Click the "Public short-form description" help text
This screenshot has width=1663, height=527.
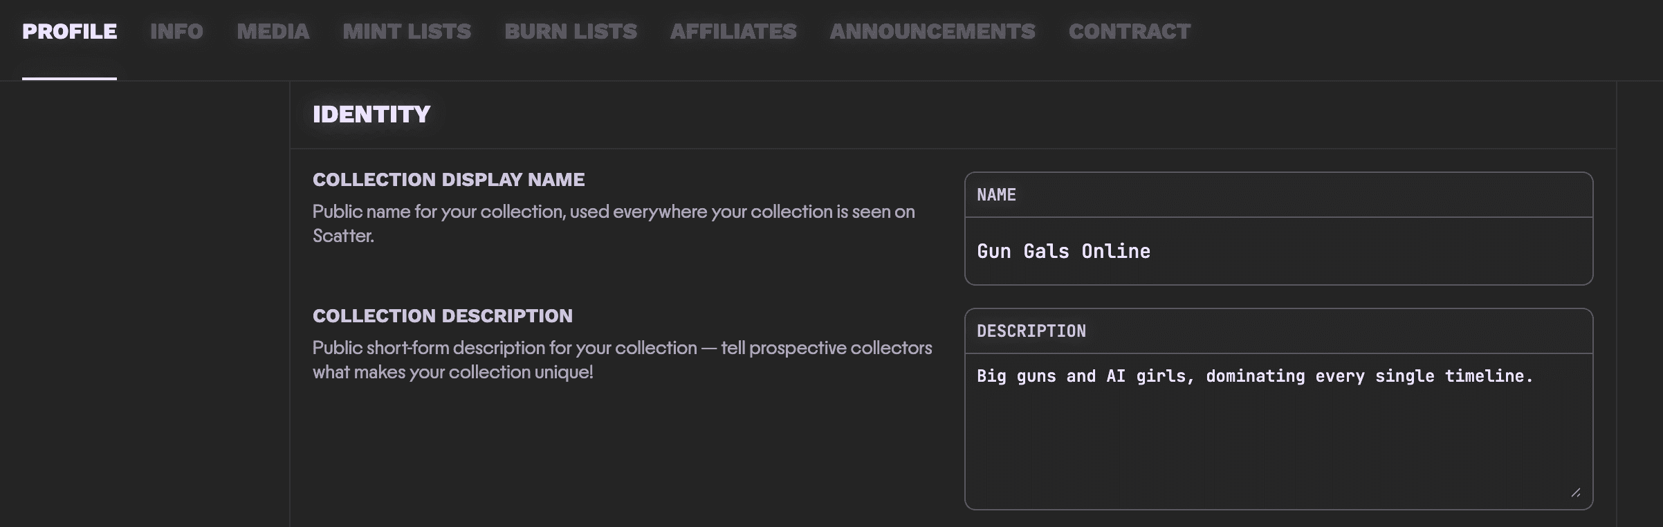tap(623, 360)
